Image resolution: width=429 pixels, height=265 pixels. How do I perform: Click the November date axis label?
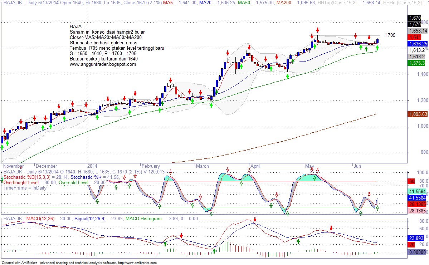pos(13,166)
